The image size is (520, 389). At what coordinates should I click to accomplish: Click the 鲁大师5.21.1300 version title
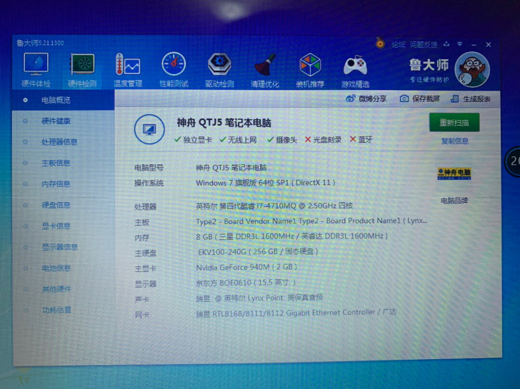pos(40,43)
